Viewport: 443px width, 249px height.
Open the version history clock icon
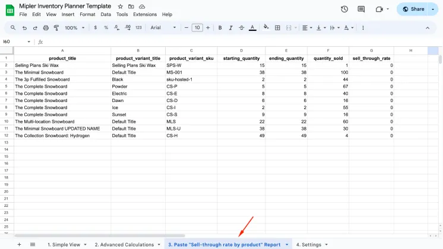pos(344,9)
